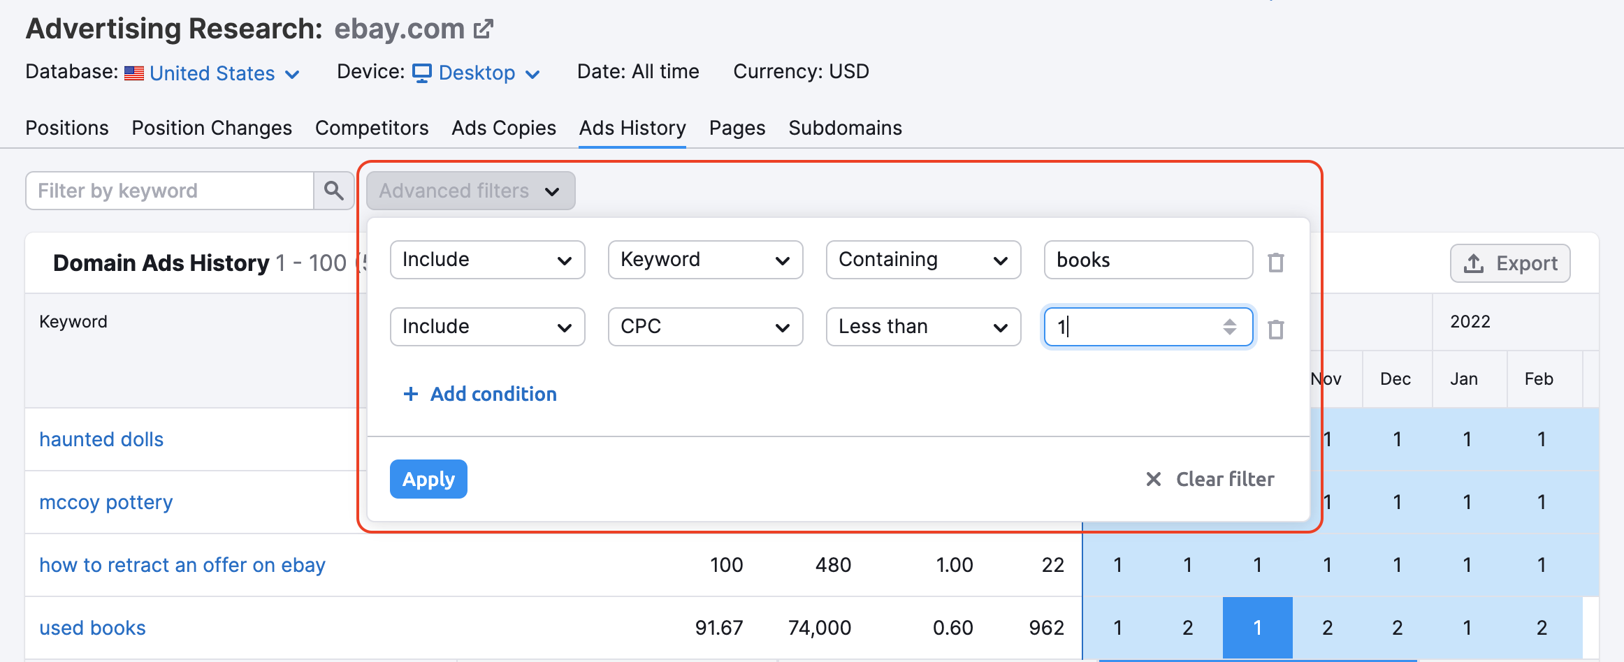Expand the Advanced filters dropdown
Viewport: 1624px width, 662px height.
click(x=470, y=191)
